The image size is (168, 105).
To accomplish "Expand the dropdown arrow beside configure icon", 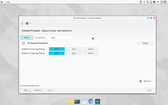I will (30, 23).
